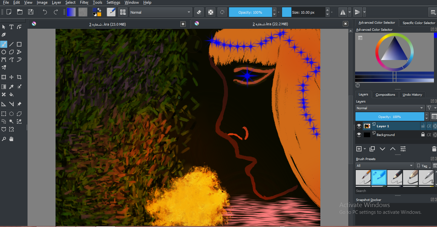Image resolution: width=437 pixels, height=227 pixels.
Task: Duplicate layer using the duplicate icon
Action: [372, 149]
